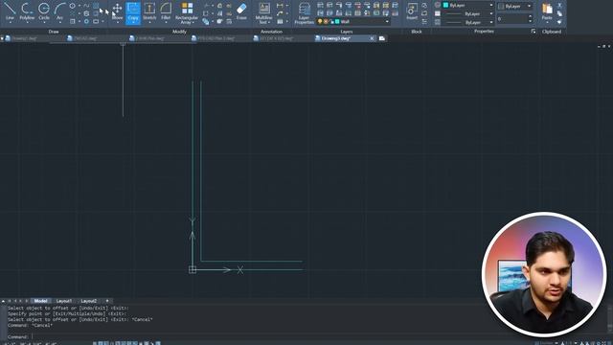Choose the Stretch tool
Viewport: 613px width, 345px height.
click(x=149, y=11)
